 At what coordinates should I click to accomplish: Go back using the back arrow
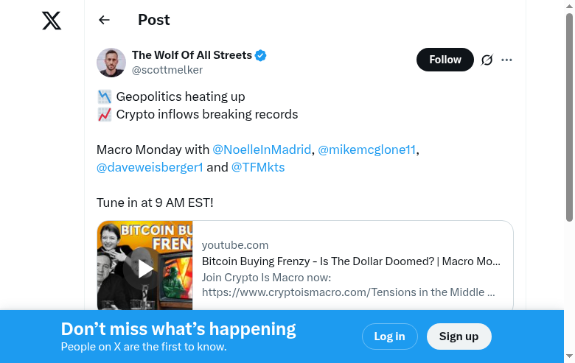(104, 21)
